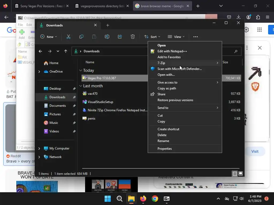Click the Name column header
274x205 pixels.
(x=90, y=62)
